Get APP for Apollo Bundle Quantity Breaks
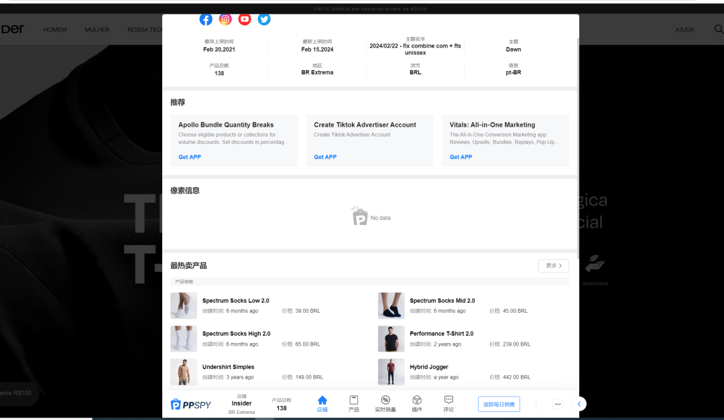 pyautogui.click(x=190, y=157)
